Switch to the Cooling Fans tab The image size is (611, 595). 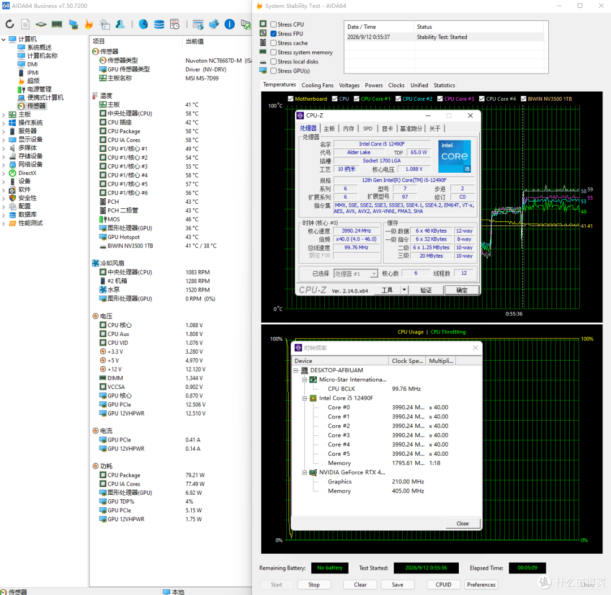click(x=317, y=85)
